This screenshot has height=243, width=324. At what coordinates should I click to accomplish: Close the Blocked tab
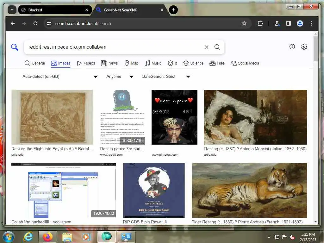pyautogui.click(x=87, y=10)
